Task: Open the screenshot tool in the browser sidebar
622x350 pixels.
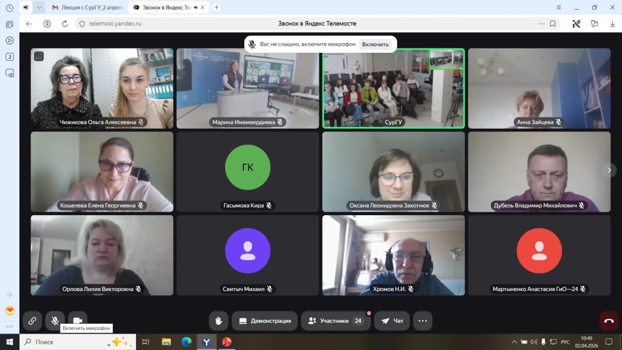Action: (x=9, y=73)
